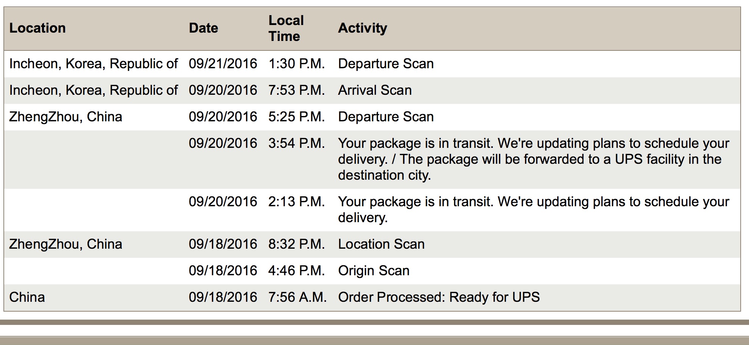Select ZhengZhou 5:25 P.M. Departure Scan entry
Image resolution: width=749 pixels, height=345 pixels.
385,117
